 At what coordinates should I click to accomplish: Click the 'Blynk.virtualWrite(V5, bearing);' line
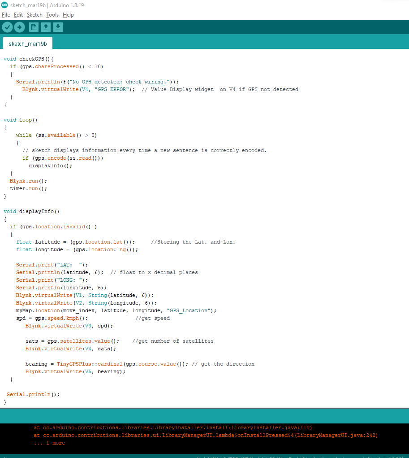tap(75, 371)
